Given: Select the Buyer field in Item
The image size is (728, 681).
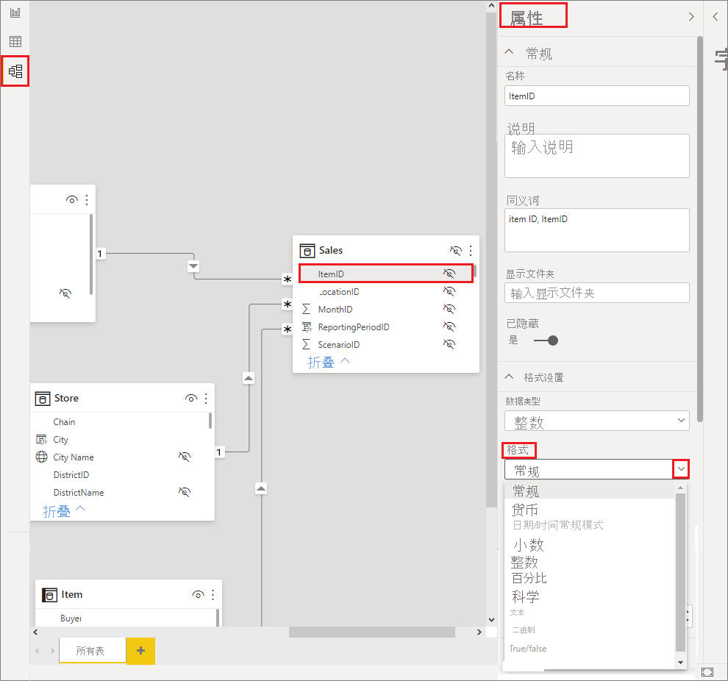Looking at the screenshot, I should point(71,618).
